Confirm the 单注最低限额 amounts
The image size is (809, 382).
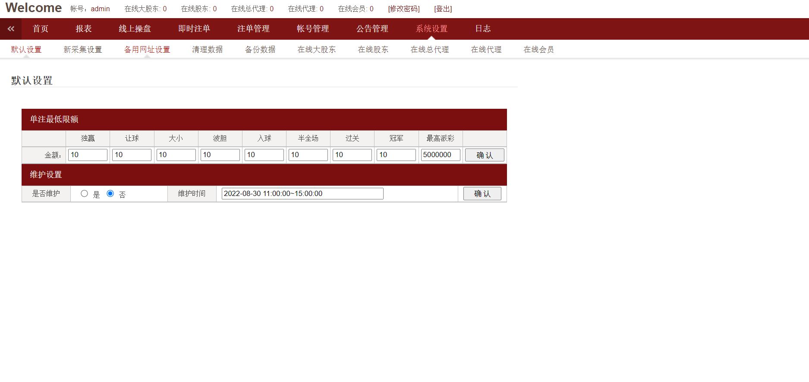485,155
